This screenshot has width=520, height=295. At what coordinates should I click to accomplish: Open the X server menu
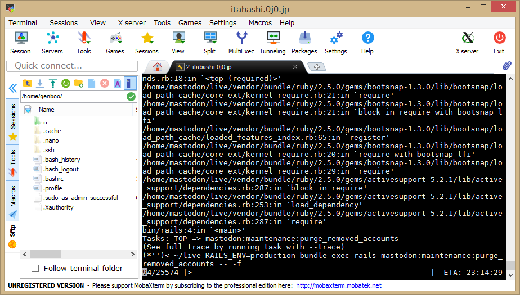[132, 23]
